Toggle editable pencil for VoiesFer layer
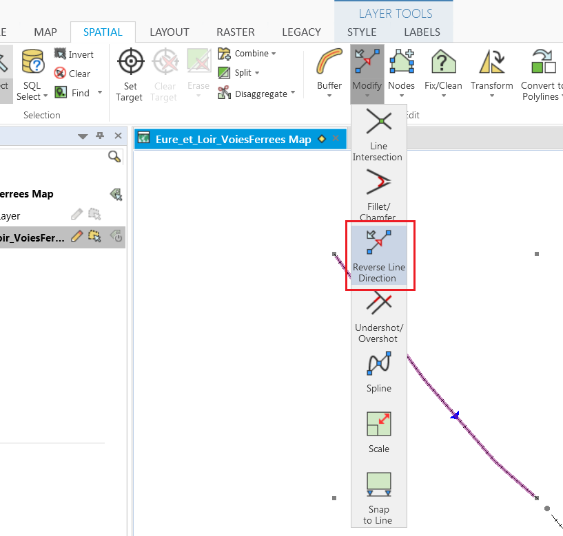Image resolution: width=563 pixels, height=536 pixels. point(76,236)
